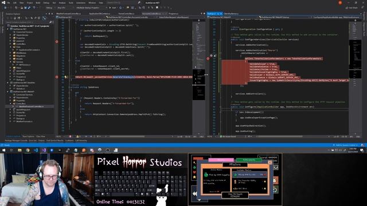Click the warning indicator in editor status
Image resolution: width=367 pixels, height=206 pixels.
pos(78,136)
